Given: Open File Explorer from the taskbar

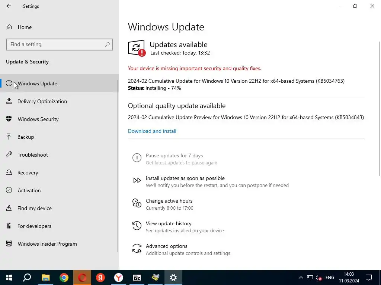Looking at the screenshot, I should 45,278.
